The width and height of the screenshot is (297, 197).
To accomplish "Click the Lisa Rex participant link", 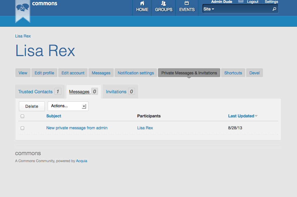I will [x=145, y=128].
